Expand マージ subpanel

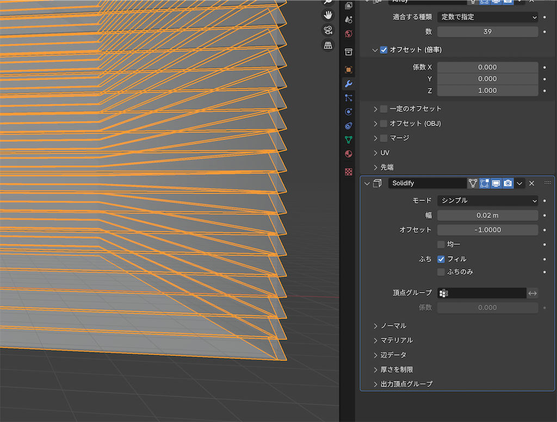point(375,138)
